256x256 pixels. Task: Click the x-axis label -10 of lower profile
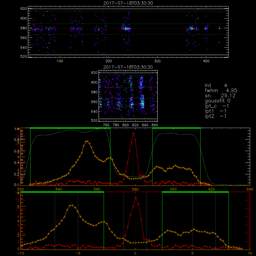coord(20,253)
